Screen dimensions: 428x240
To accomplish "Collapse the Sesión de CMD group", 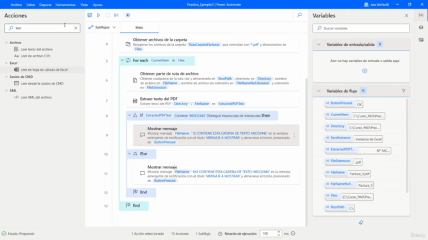I will pyautogui.click(x=7, y=77).
